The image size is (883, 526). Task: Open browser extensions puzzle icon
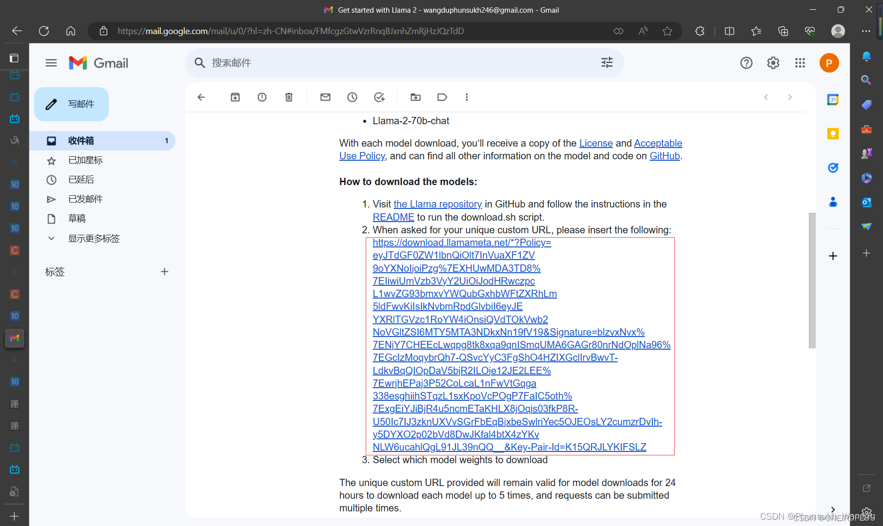click(700, 31)
